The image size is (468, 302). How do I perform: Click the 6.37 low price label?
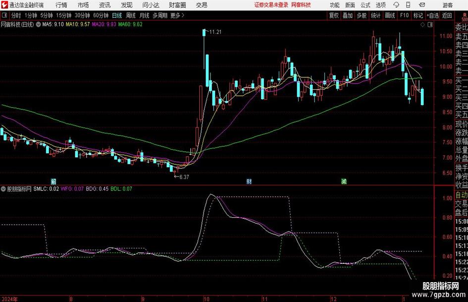[x=184, y=177]
